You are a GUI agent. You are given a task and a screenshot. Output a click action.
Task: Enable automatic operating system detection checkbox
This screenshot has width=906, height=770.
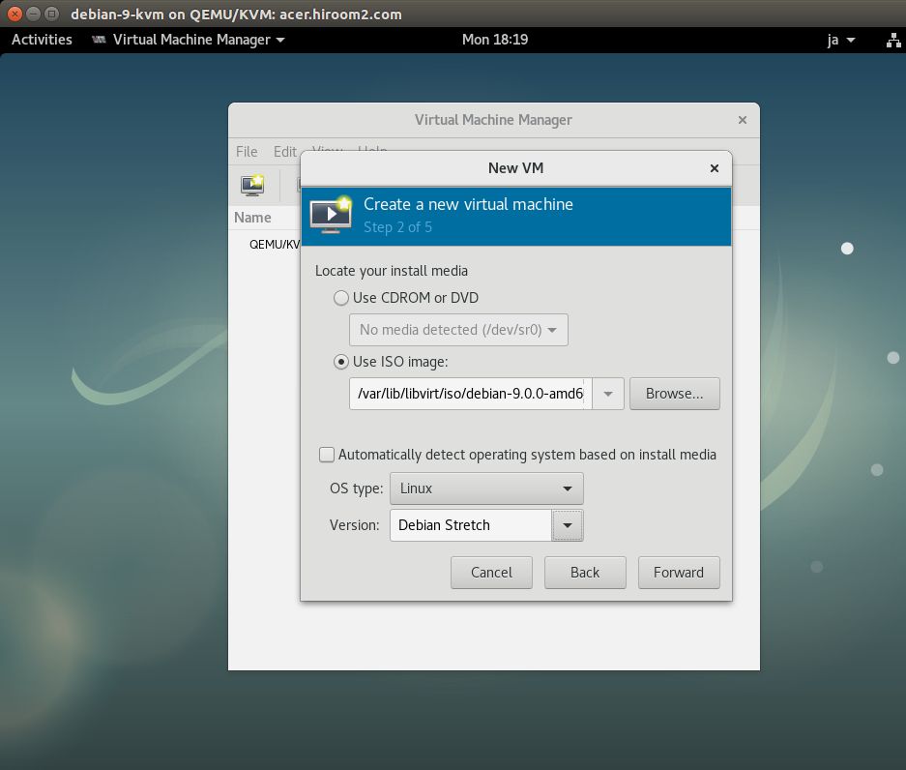[327, 455]
